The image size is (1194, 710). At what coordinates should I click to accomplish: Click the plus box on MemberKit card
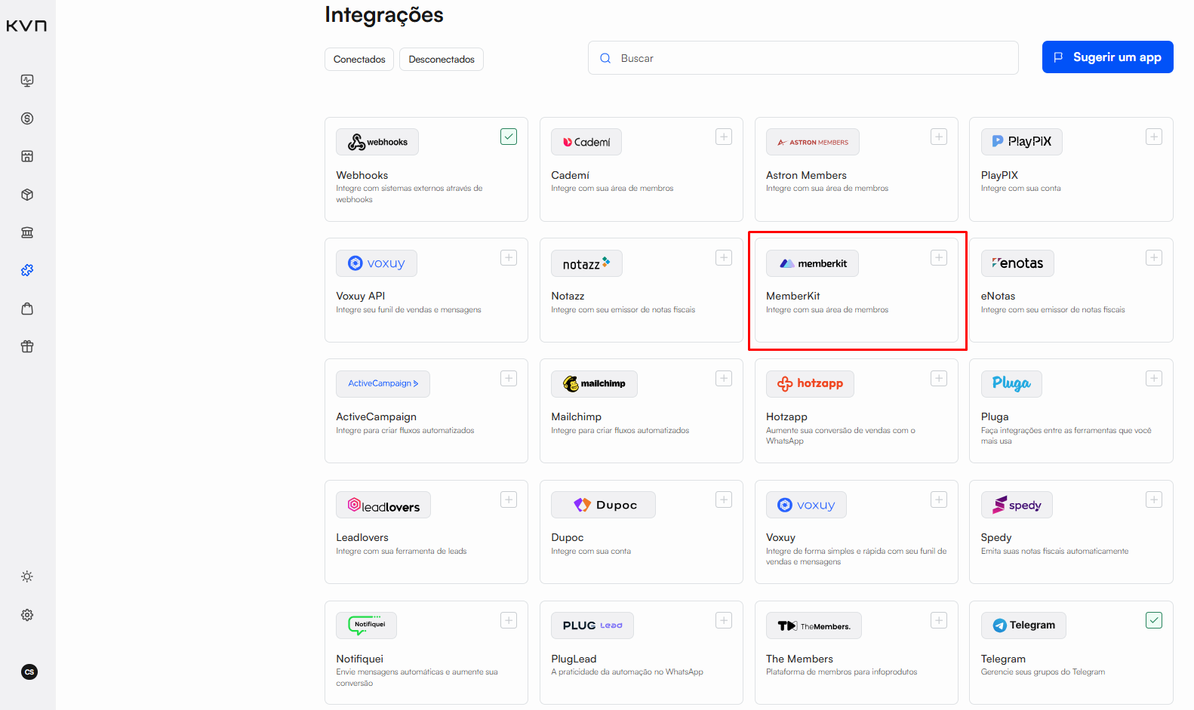(939, 258)
